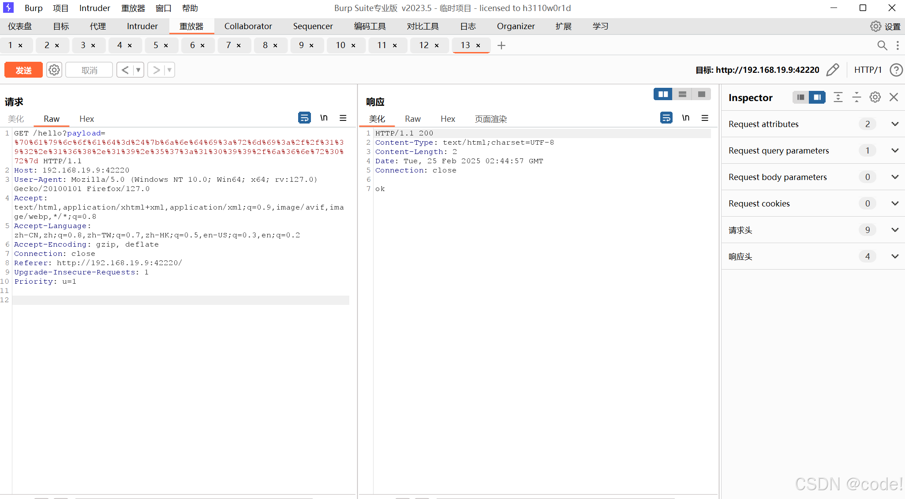Image resolution: width=905 pixels, height=499 pixels.
Task: Close Repeater tab 10
Action: 353,45
